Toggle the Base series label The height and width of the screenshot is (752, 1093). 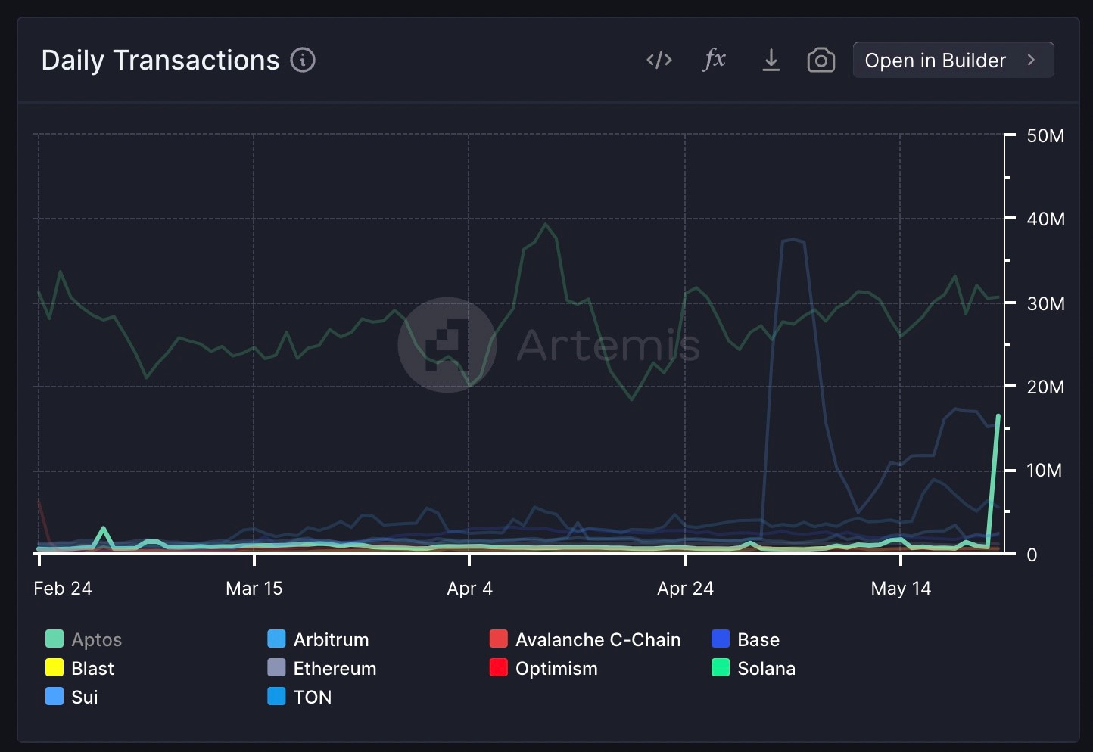758,640
